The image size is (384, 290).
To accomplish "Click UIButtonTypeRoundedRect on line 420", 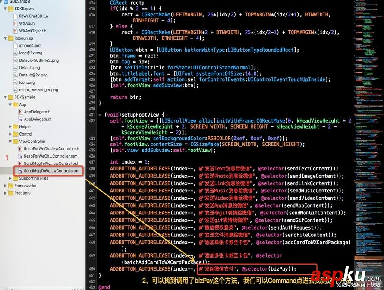I will coord(261,50).
